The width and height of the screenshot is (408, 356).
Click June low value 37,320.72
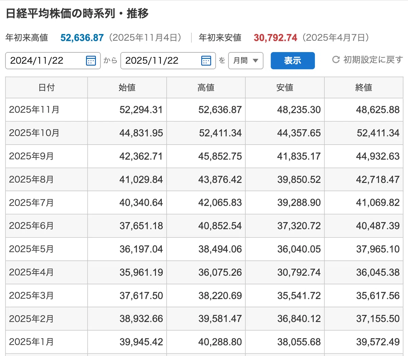click(299, 226)
